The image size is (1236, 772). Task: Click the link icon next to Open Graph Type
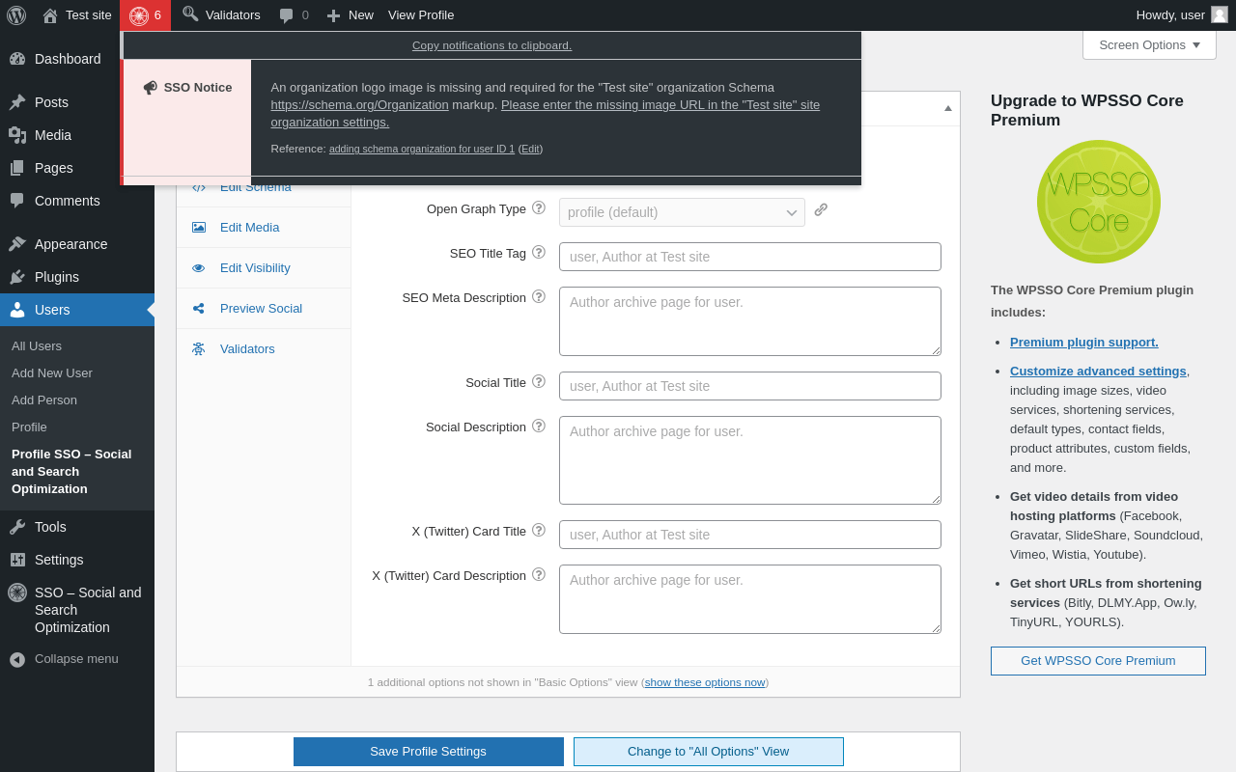pos(821,209)
